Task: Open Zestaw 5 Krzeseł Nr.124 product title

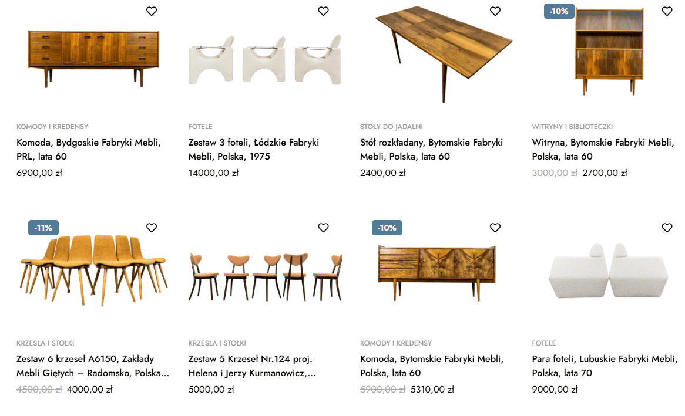Action: [x=252, y=366]
